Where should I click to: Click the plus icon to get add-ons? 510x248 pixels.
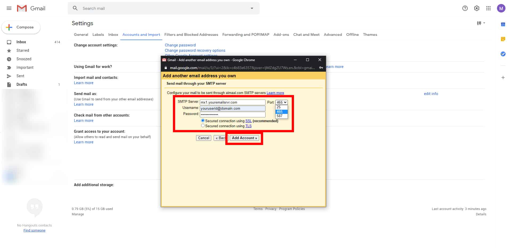click(503, 78)
